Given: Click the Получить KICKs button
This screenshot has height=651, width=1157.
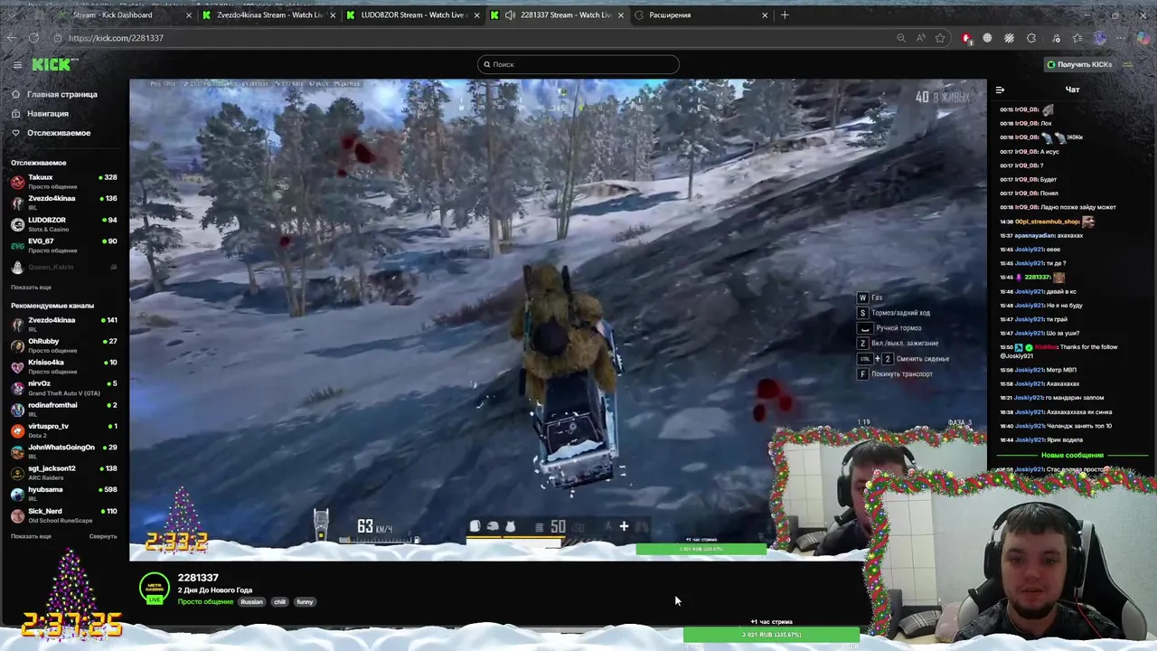Looking at the screenshot, I should tap(1079, 64).
